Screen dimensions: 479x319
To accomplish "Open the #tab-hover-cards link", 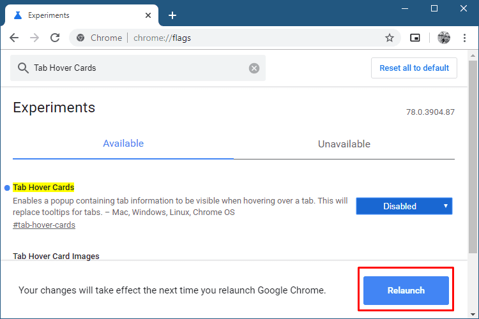I will click(44, 225).
